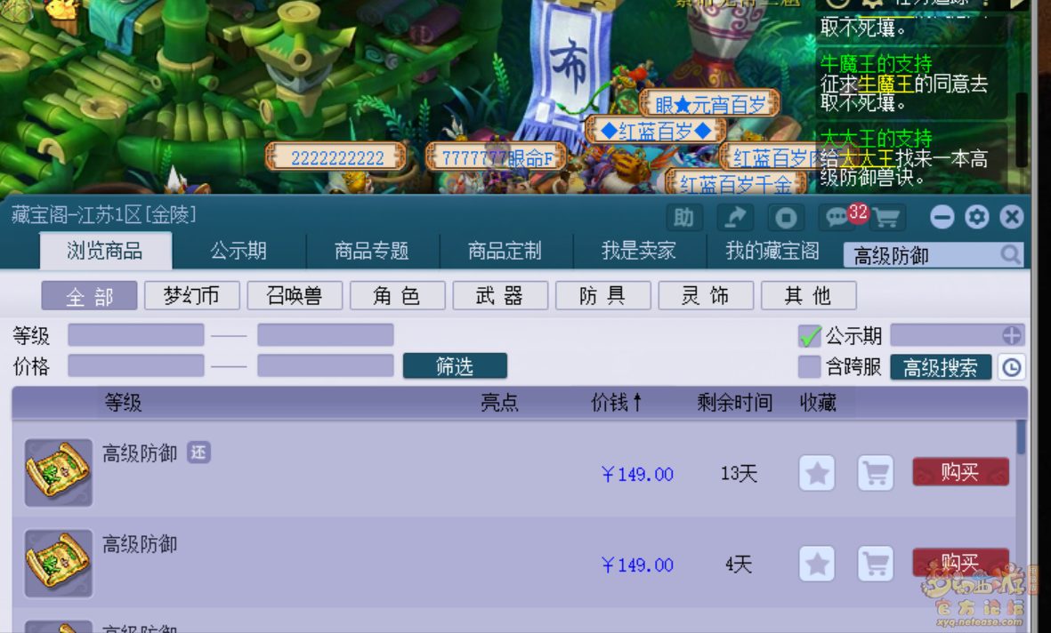This screenshot has width=1051, height=633.
Task: Click the round record icon in title bar
Action: (786, 217)
